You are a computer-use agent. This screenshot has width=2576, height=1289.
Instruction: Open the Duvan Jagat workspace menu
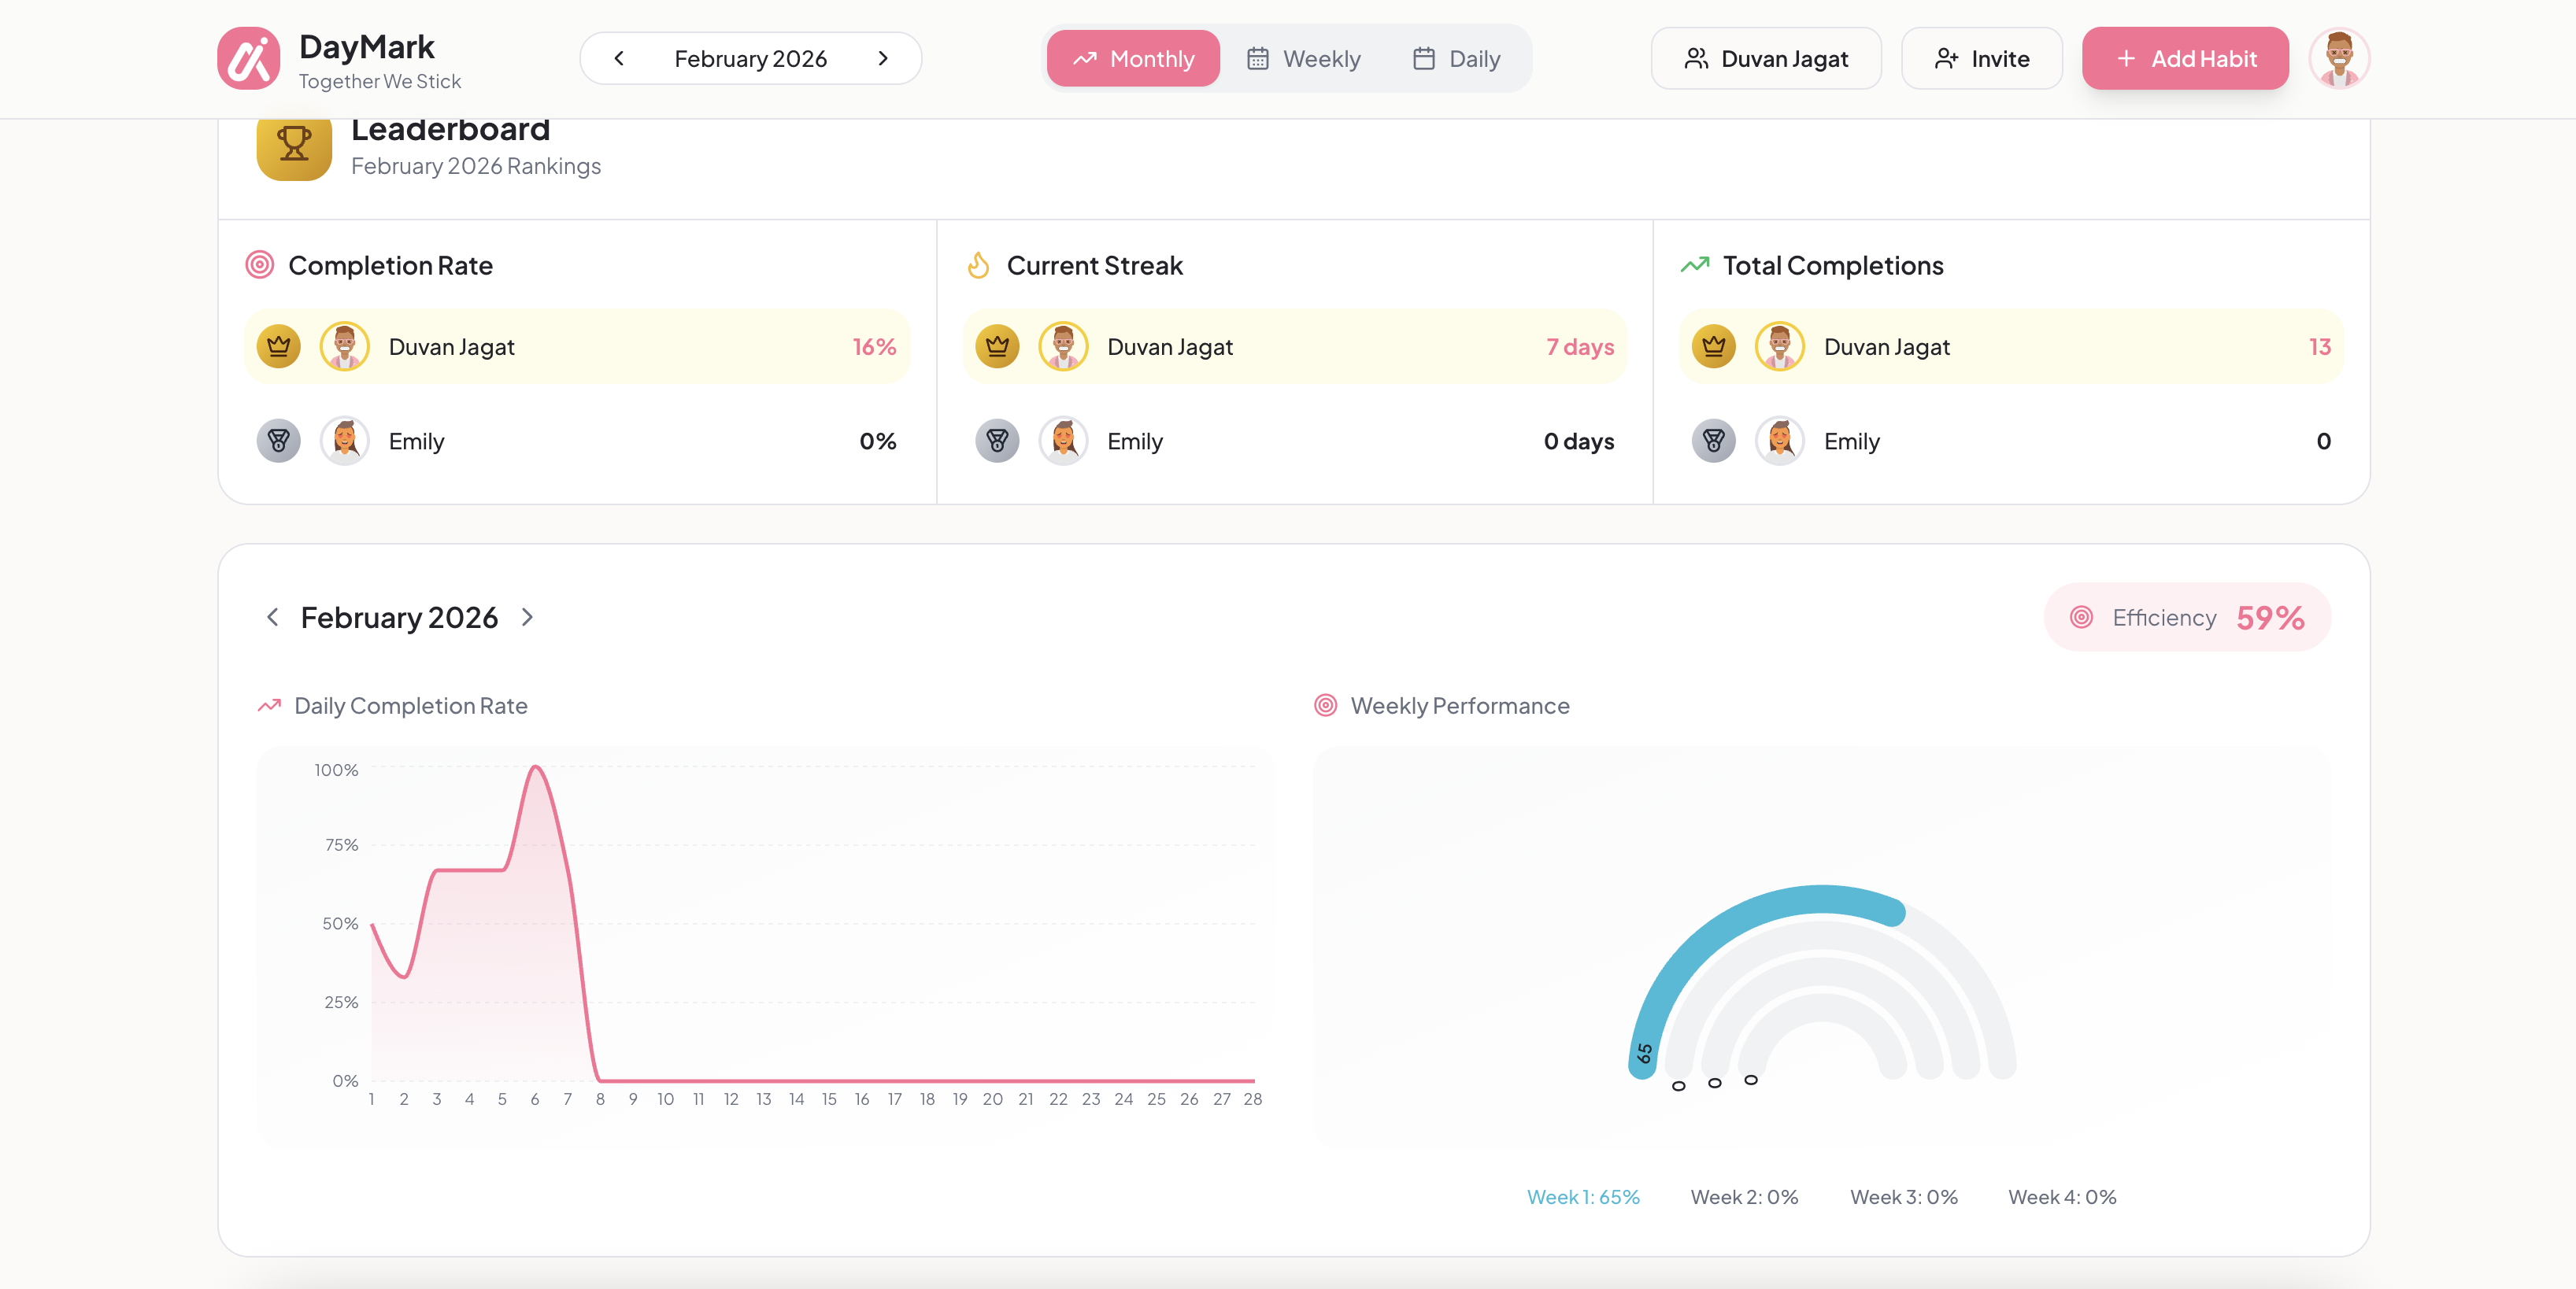click(x=1765, y=58)
